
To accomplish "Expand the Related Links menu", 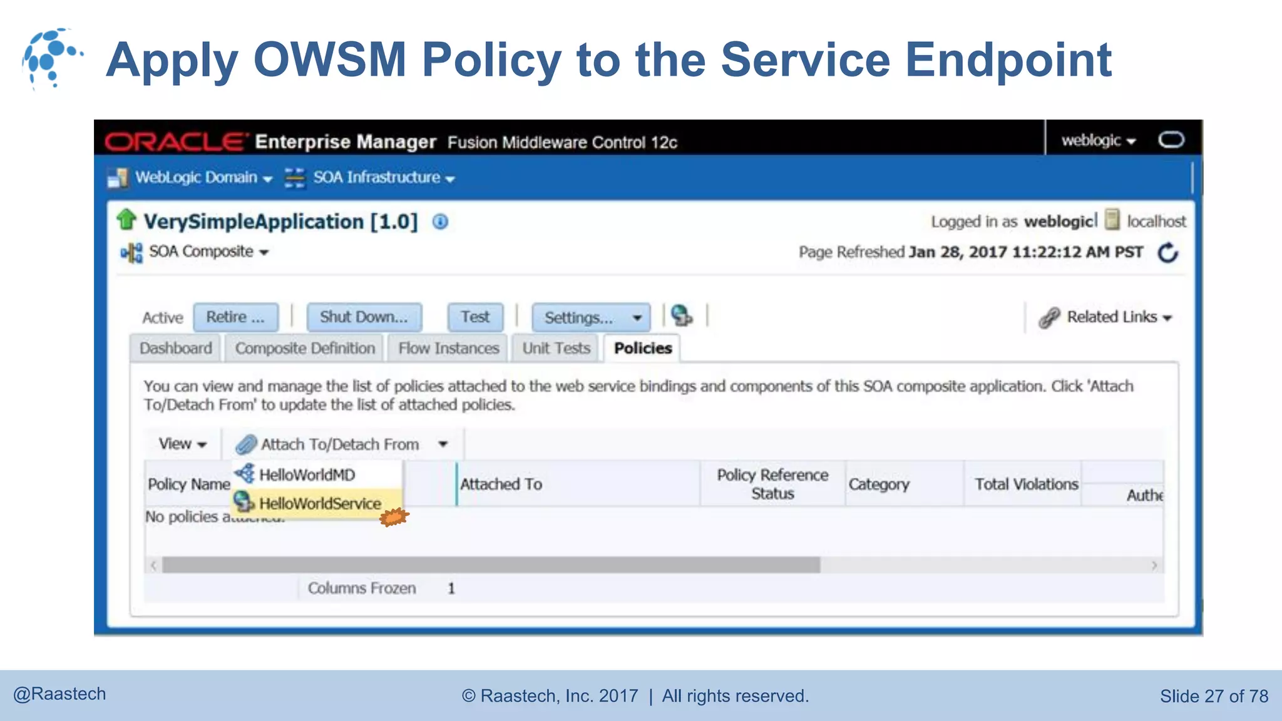I will coord(1119,317).
